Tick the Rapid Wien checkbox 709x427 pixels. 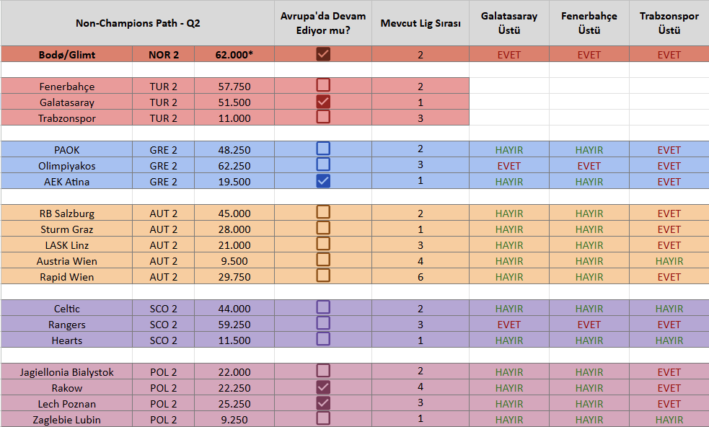click(323, 276)
